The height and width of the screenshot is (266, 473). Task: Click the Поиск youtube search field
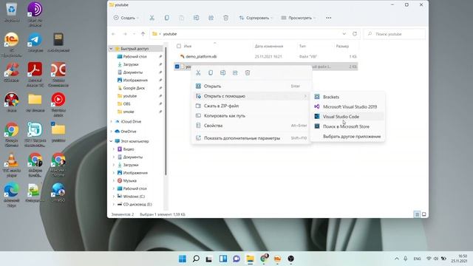(395, 34)
